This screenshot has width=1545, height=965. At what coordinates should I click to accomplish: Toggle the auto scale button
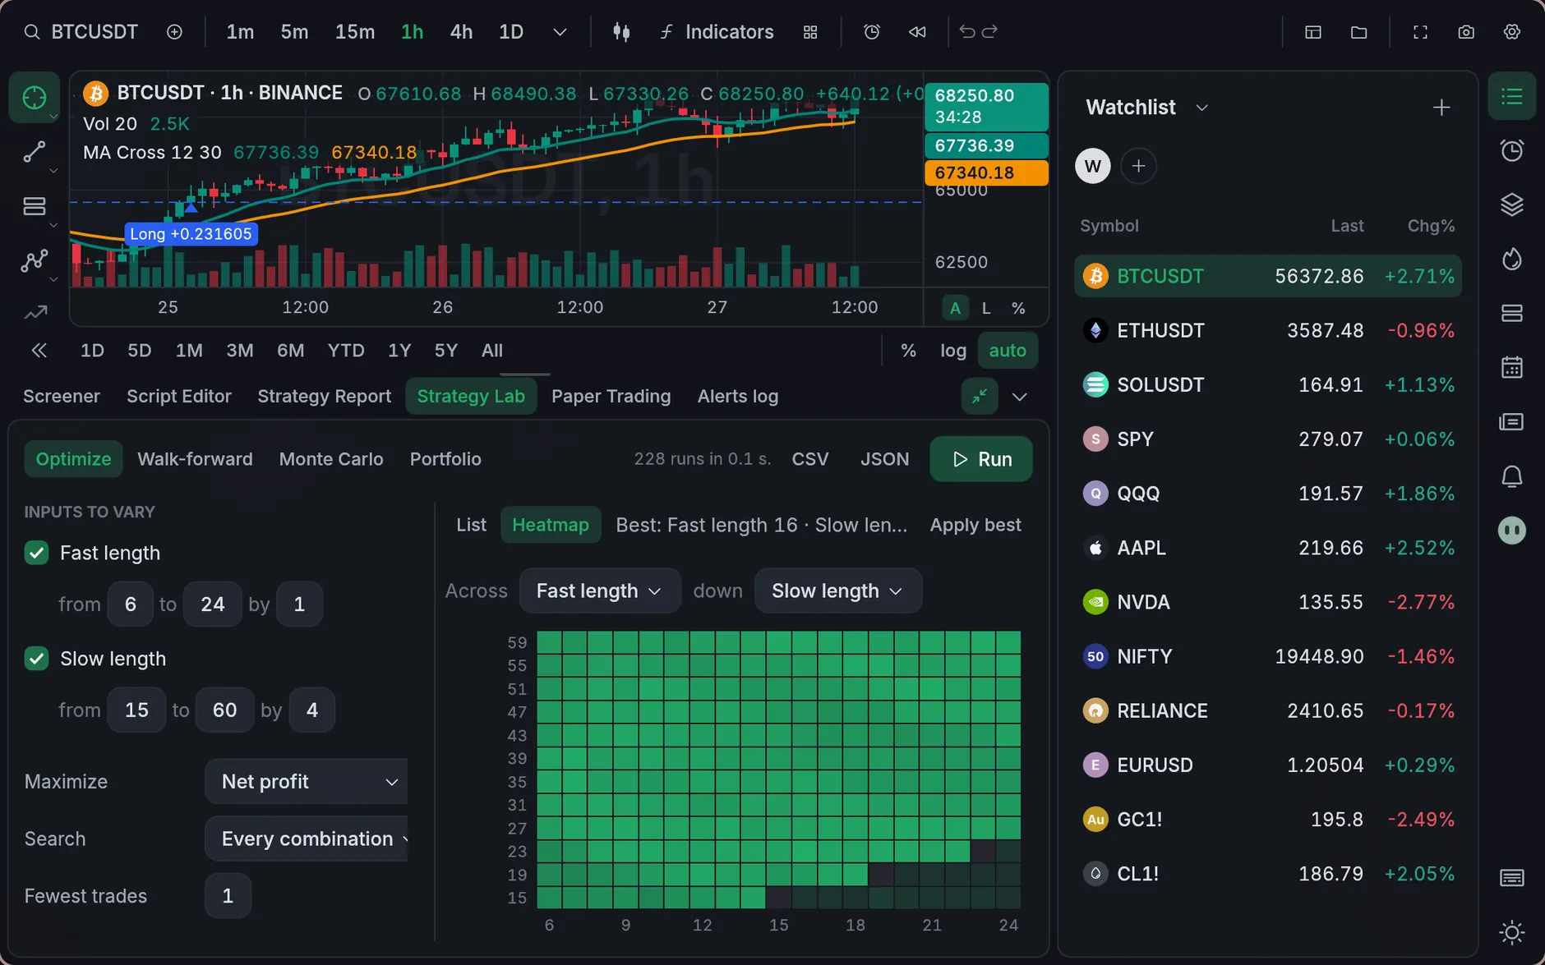pos(1008,351)
